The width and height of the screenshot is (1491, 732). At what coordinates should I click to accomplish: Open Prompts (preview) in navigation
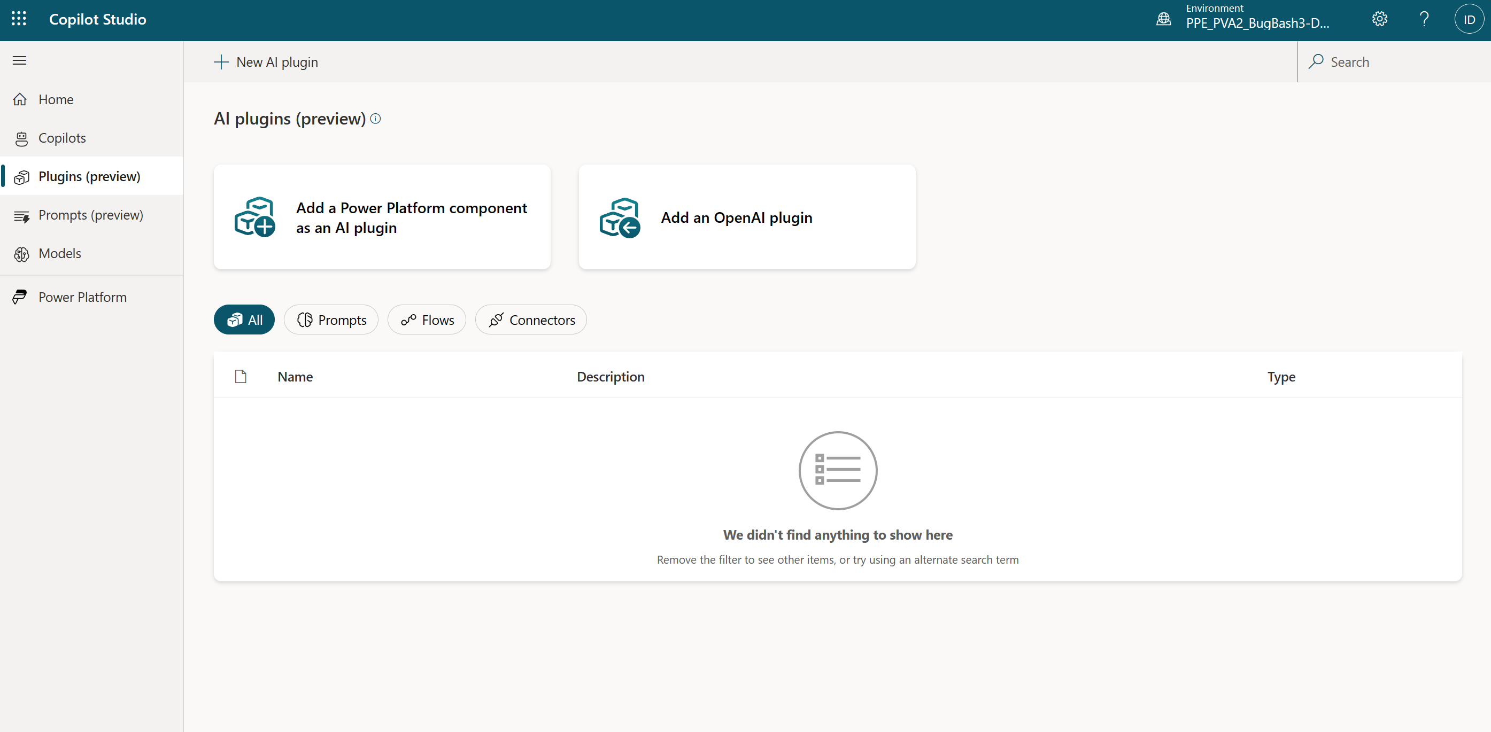point(92,215)
